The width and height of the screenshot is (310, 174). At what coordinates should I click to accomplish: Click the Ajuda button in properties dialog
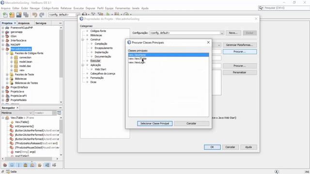248,147
